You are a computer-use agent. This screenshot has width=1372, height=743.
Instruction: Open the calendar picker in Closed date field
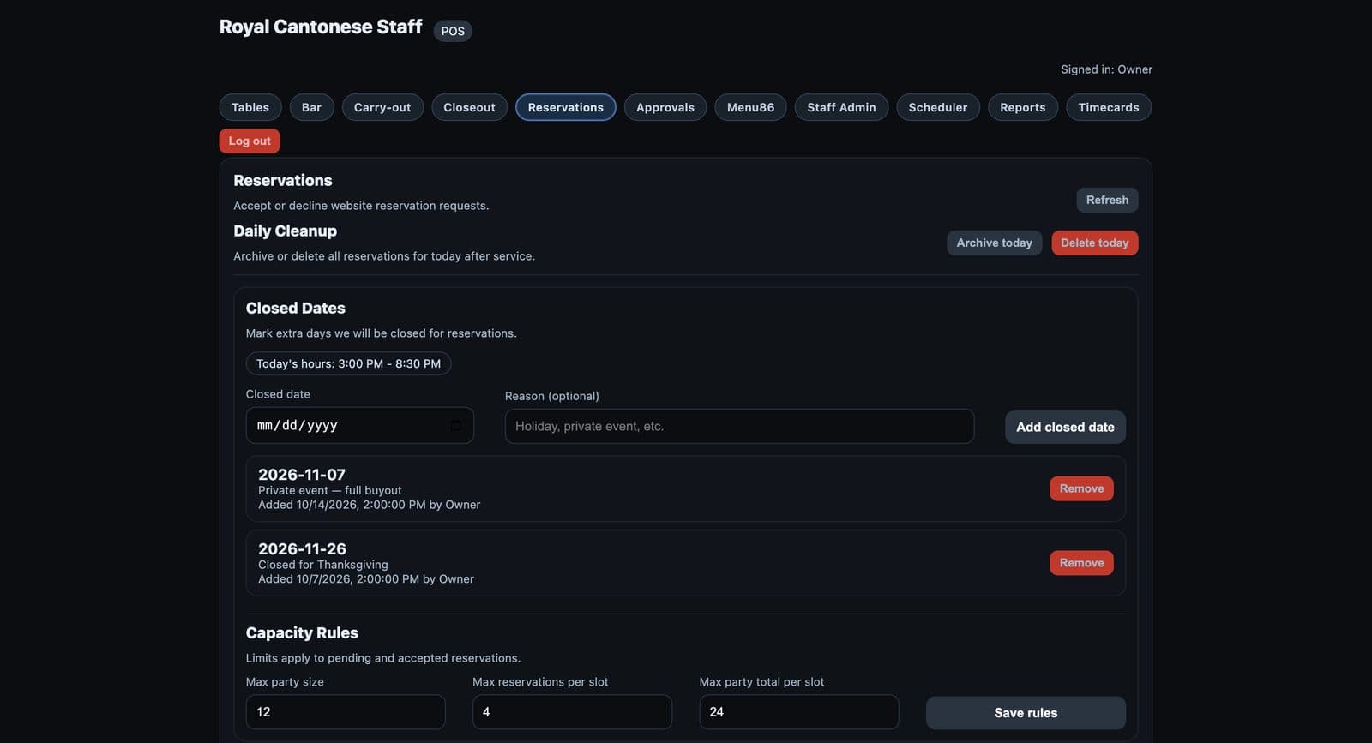click(x=455, y=426)
